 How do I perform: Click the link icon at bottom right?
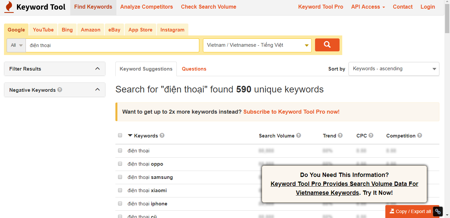pyautogui.click(x=438, y=211)
